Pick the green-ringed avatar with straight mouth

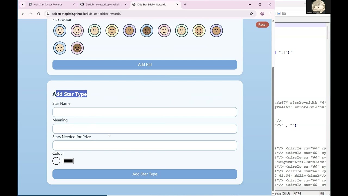point(95,31)
